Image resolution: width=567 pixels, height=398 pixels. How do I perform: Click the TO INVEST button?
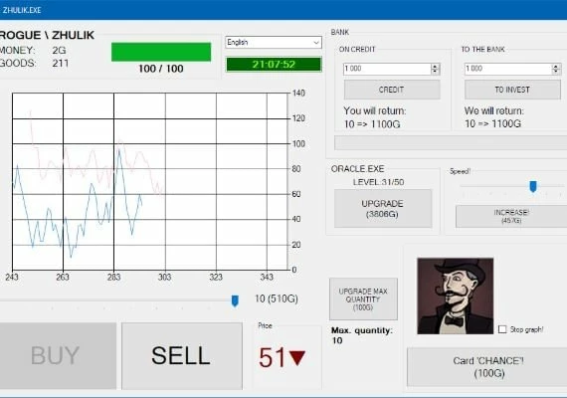click(512, 90)
